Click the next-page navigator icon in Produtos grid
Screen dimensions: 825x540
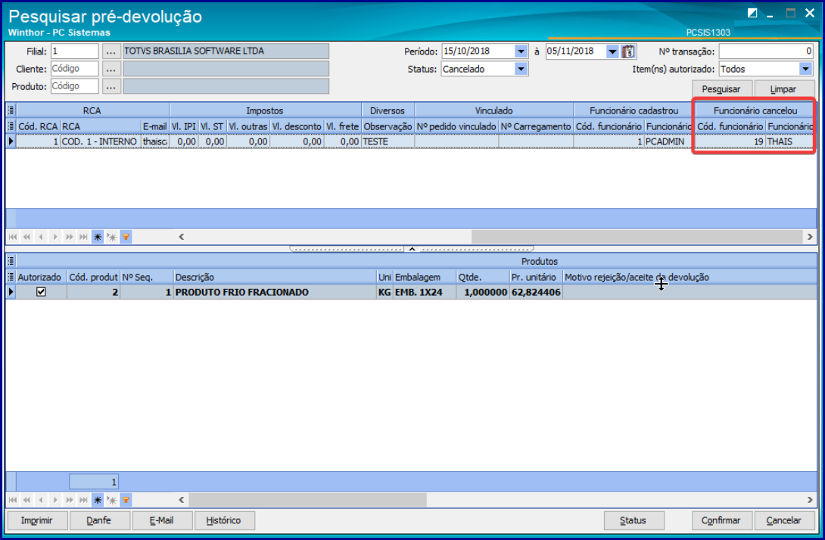pyautogui.click(x=70, y=500)
